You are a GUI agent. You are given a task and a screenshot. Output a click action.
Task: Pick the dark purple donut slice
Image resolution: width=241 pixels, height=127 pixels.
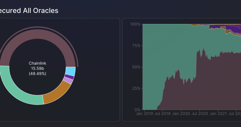[x=71, y=77]
